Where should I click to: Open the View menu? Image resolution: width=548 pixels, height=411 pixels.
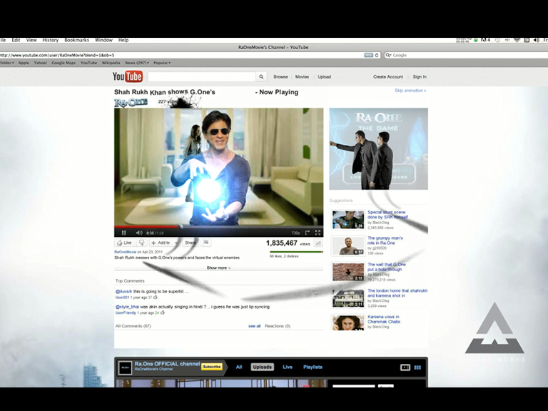(x=31, y=40)
